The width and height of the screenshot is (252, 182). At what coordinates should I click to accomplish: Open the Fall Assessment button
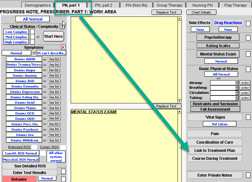(x=215, y=109)
